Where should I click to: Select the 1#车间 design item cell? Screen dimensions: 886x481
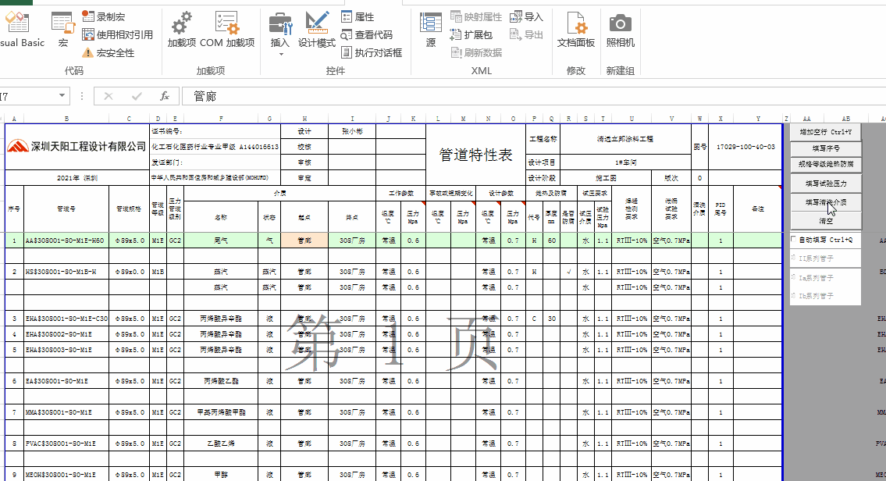point(625,162)
